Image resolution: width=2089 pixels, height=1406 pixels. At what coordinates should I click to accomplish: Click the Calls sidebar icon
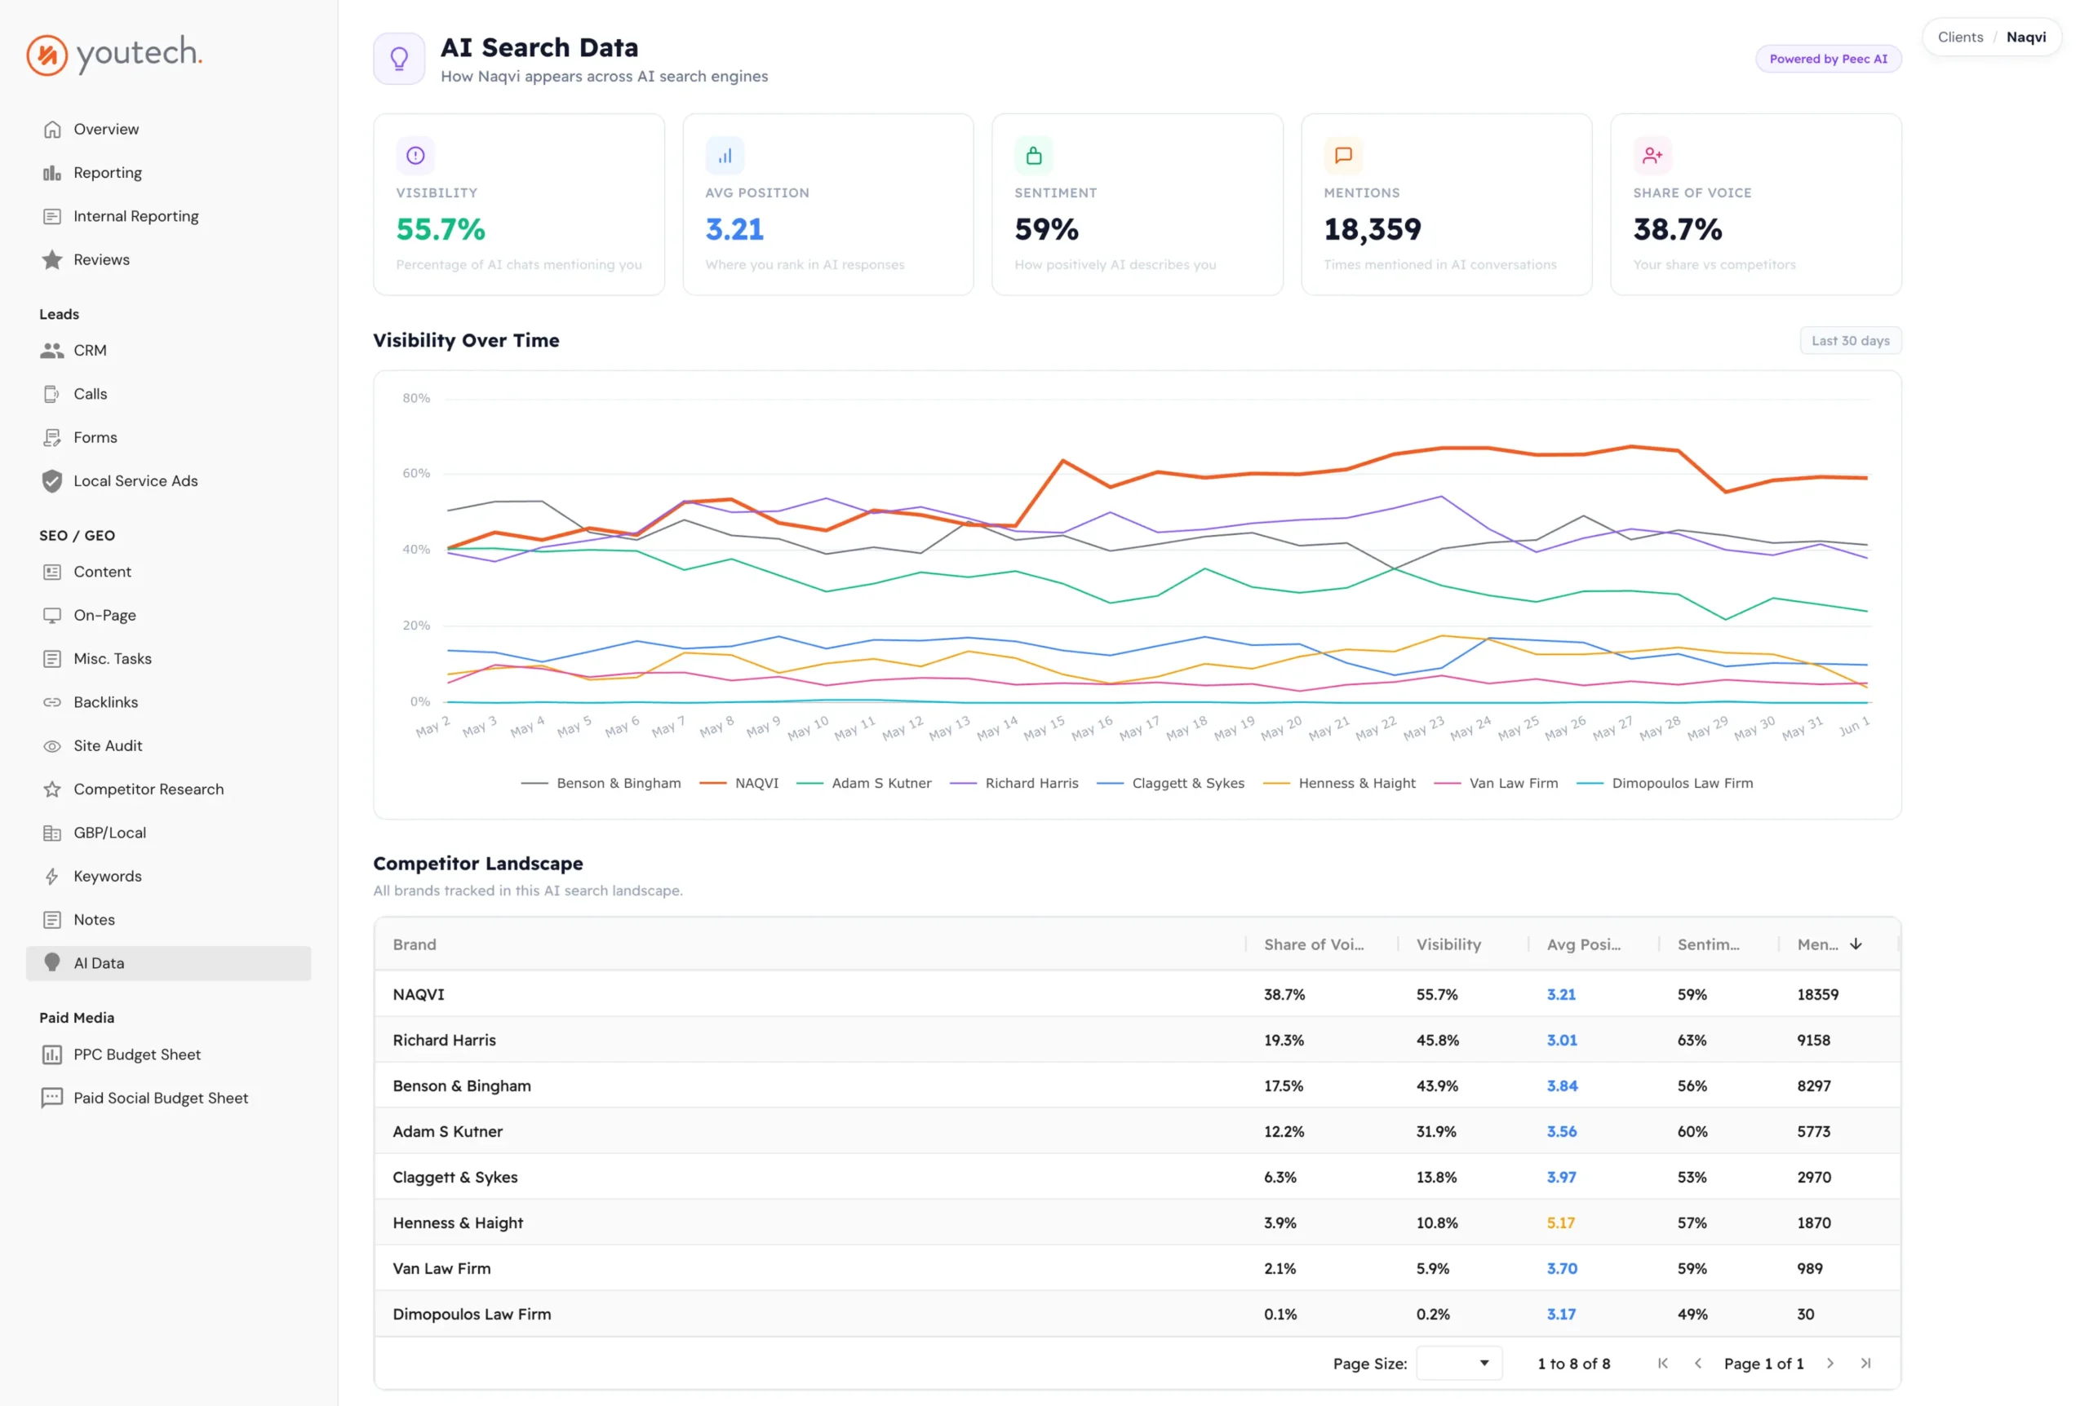[x=52, y=394]
